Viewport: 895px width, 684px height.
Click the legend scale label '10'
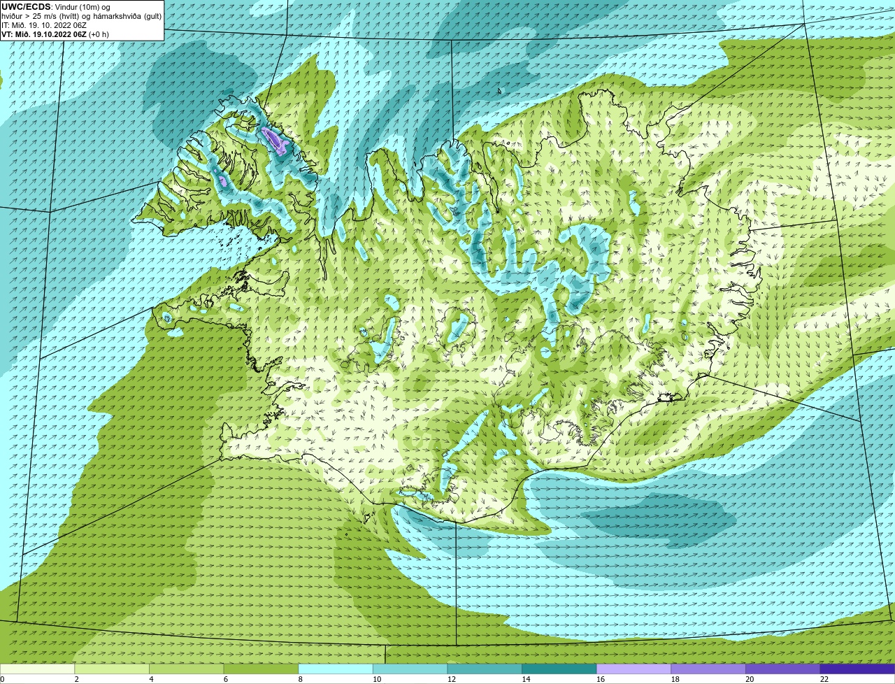[x=377, y=679]
